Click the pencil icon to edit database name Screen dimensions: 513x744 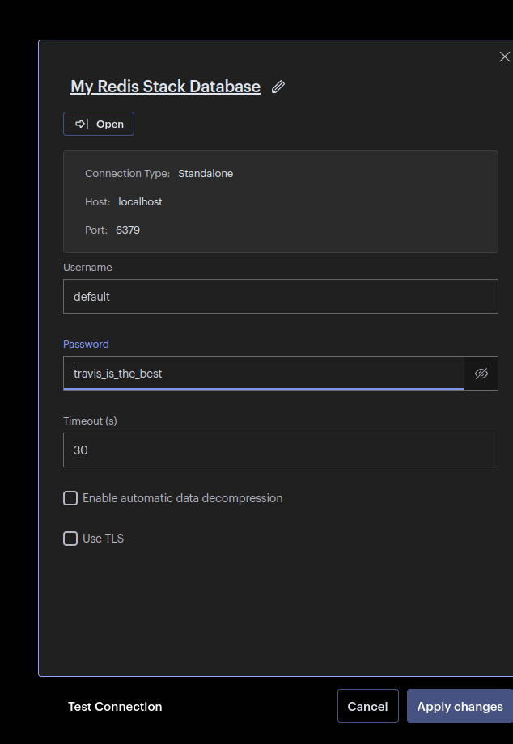[278, 87]
